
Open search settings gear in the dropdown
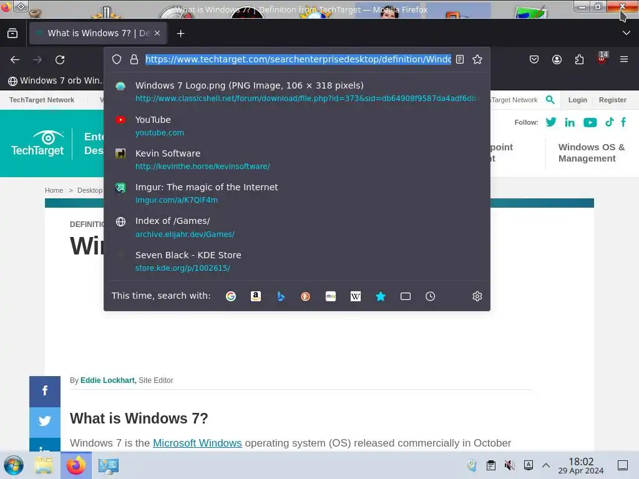pos(477,296)
